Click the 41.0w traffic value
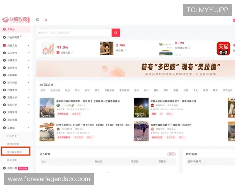The width and height of the screenshot is (236, 189). click(x=62, y=47)
